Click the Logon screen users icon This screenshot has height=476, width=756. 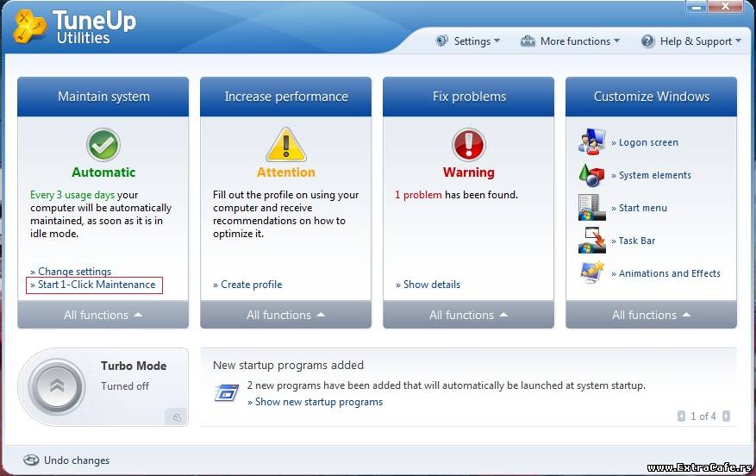pyautogui.click(x=591, y=141)
